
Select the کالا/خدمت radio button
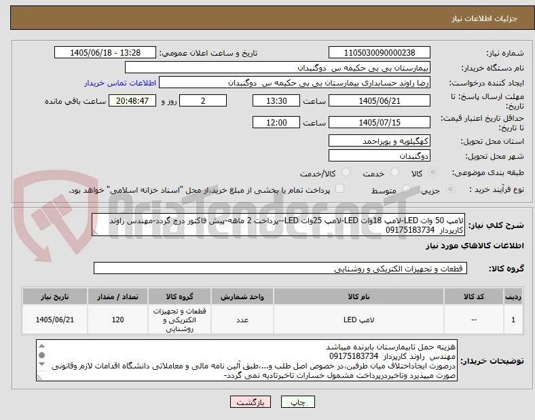click(346, 172)
